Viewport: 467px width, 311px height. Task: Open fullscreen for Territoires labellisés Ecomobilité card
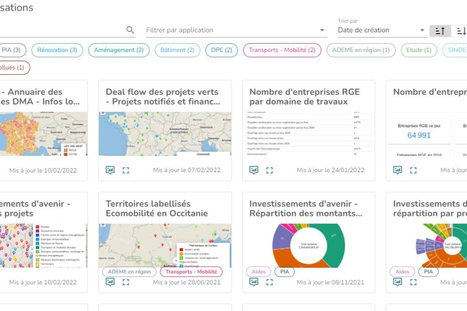(x=126, y=282)
